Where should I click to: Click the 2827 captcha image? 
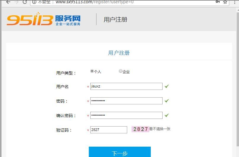tap(140, 129)
